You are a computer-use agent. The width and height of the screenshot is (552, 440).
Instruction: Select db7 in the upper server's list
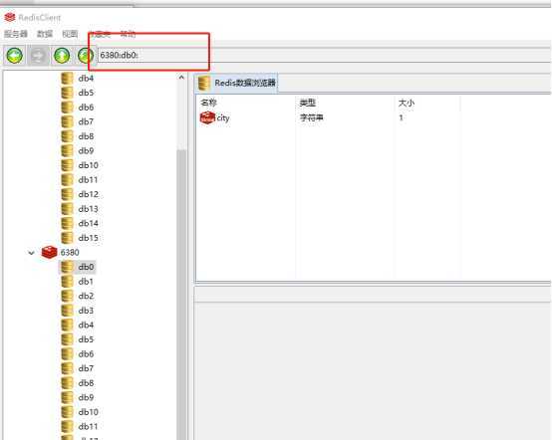point(86,121)
